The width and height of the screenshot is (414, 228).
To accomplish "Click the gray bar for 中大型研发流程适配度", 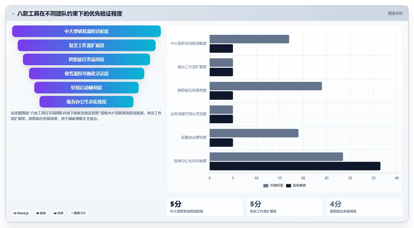I will pos(249,39).
